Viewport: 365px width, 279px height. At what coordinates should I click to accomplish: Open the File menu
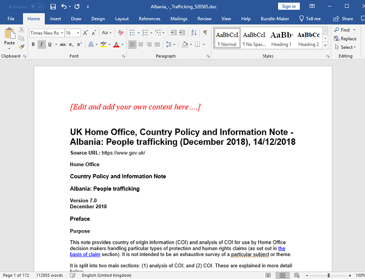(x=11, y=19)
